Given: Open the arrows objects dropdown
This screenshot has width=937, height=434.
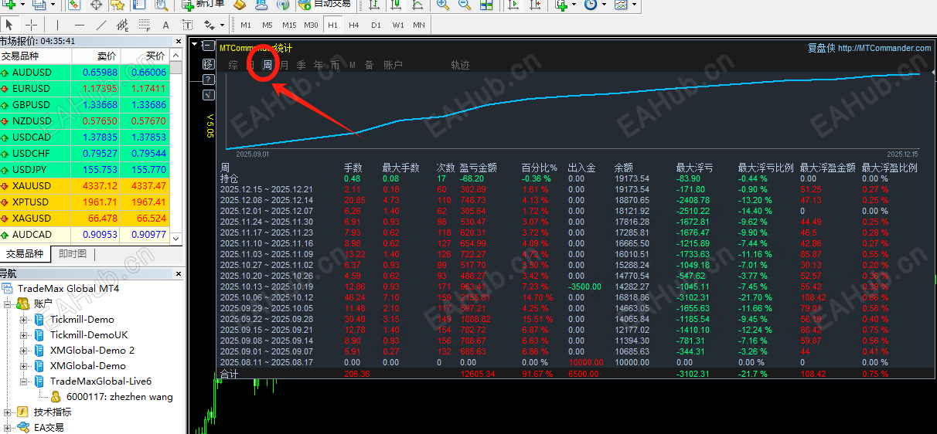Looking at the screenshot, I should [222, 25].
